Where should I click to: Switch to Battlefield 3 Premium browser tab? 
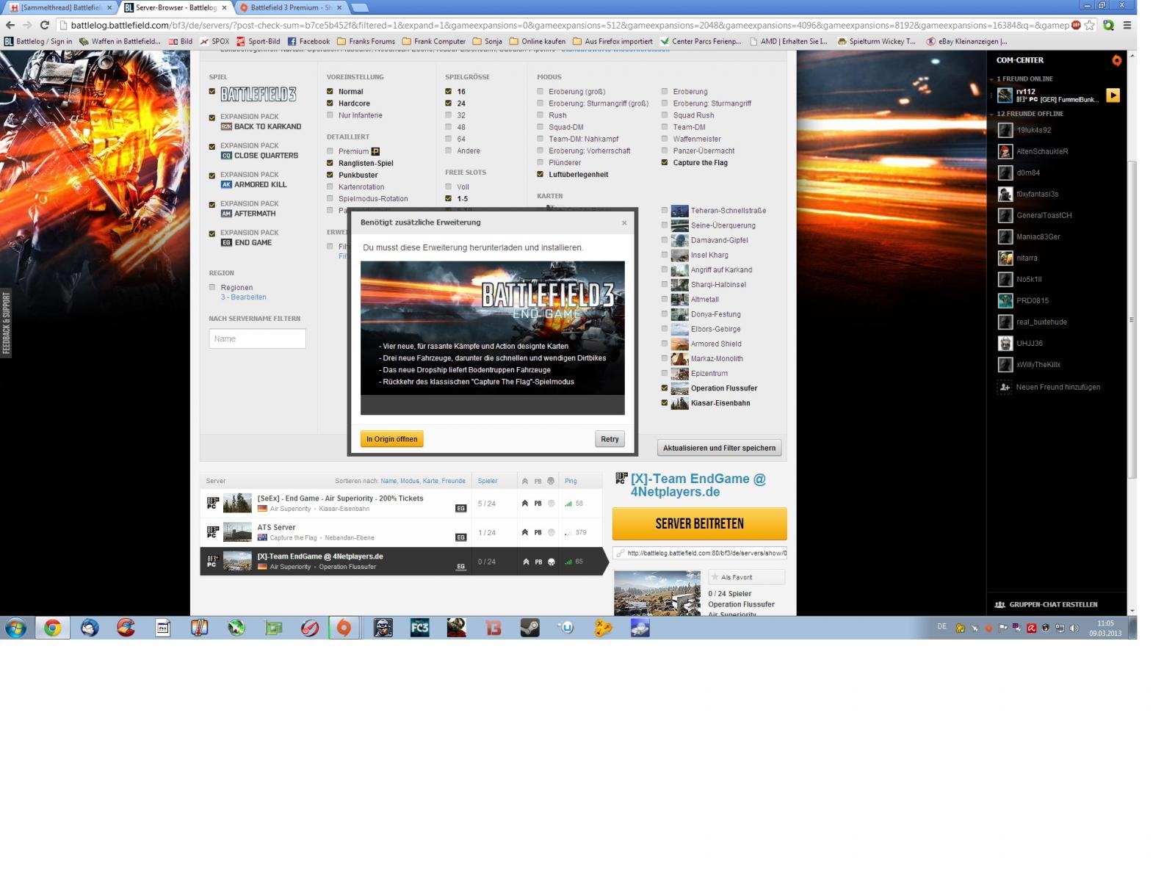click(290, 7)
